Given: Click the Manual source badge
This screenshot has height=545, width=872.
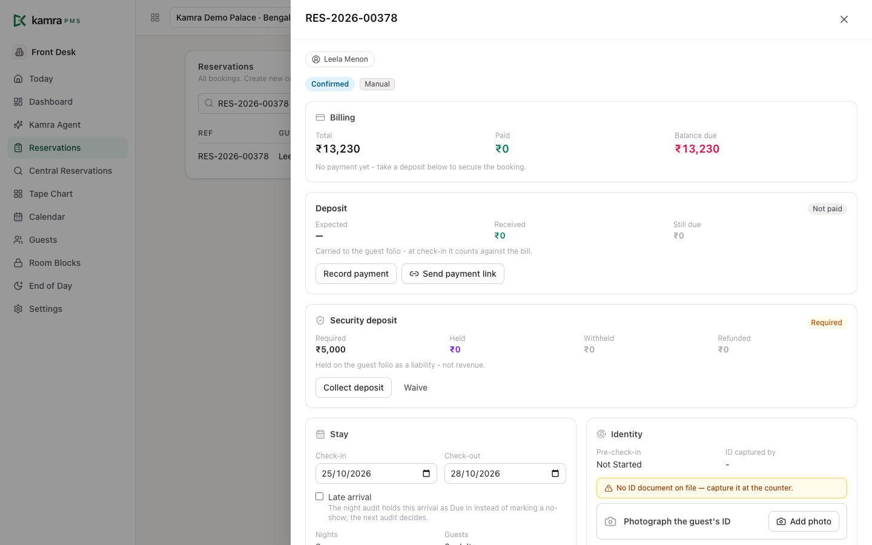Looking at the screenshot, I should click(377, 84).
